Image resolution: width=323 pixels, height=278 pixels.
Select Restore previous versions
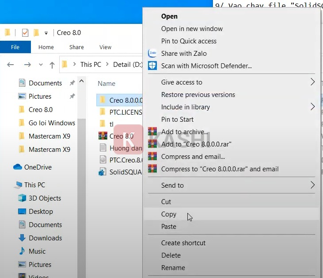click(198, 95)
